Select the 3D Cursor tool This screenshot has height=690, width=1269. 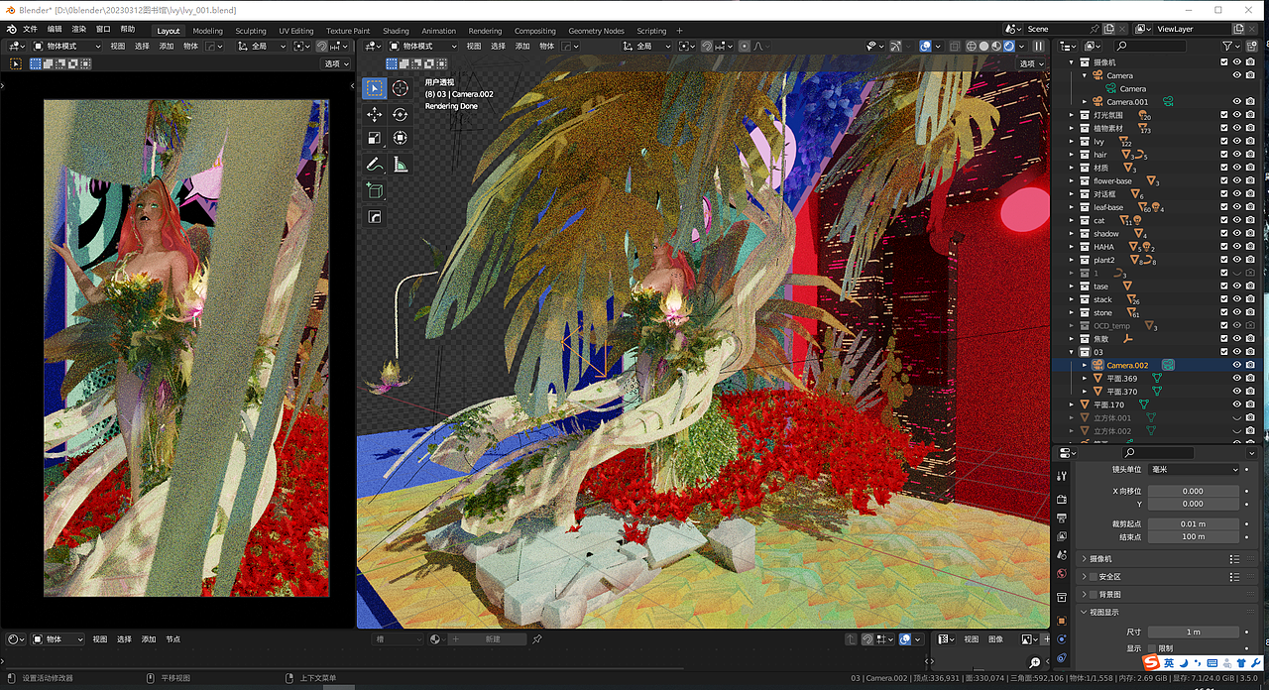click(401, 88)
